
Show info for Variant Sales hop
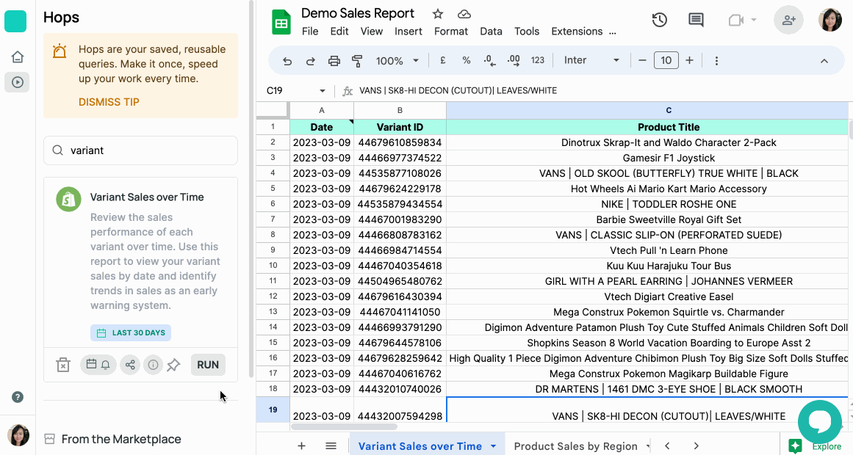pyautogui.click(x=154, y=365)
